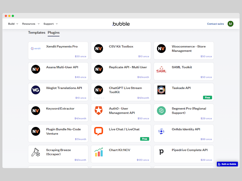Open Segment Pro (Regional Support) title
Screen dimensions: 242x181
[x=189, y=111]
